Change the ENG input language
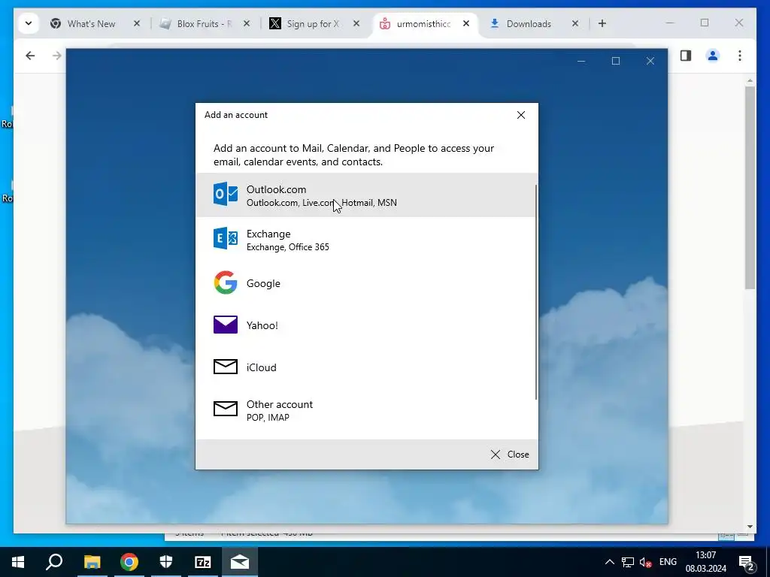770x577 pixels. (x=668, y=562)
